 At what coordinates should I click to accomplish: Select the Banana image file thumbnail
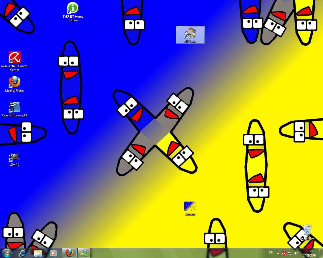(190, 206)
